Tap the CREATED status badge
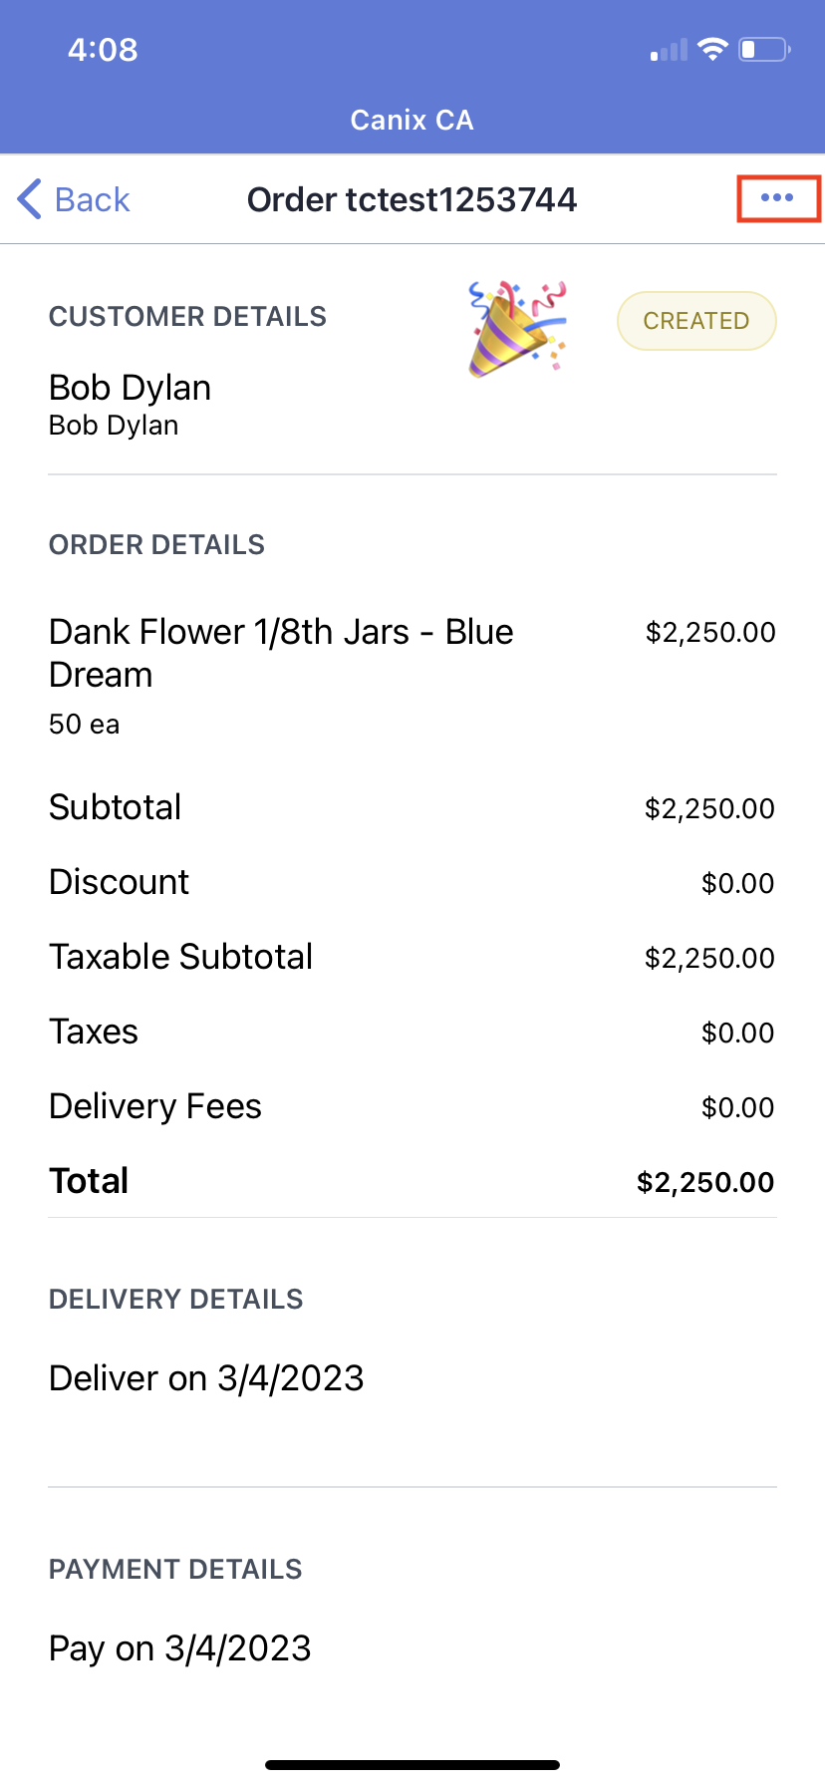The image size is (825, 1786). pos(695,321)
